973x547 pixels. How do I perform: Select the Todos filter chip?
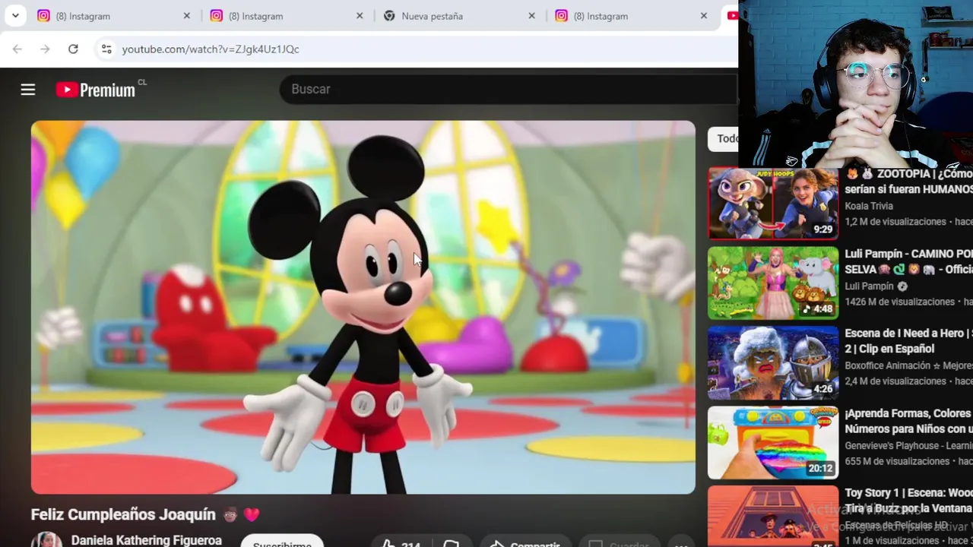click(x=723, y=138)
